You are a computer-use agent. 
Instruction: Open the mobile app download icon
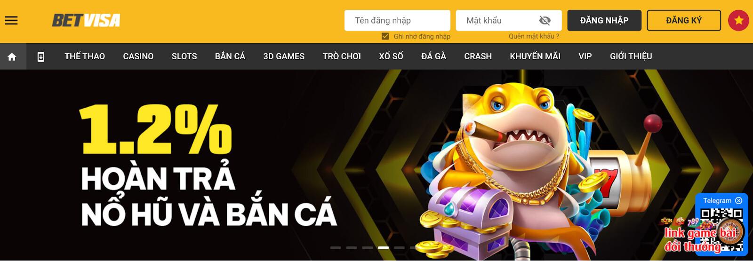coord(41,57)
